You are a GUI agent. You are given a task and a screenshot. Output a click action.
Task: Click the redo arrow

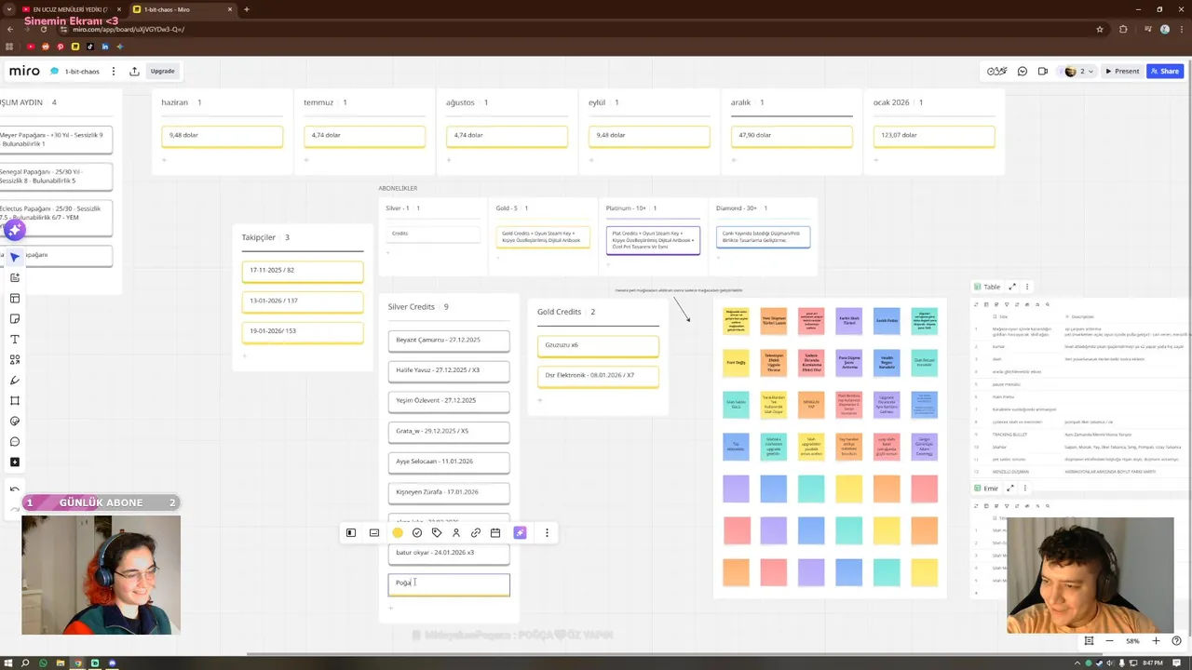(x=15, y=509)
